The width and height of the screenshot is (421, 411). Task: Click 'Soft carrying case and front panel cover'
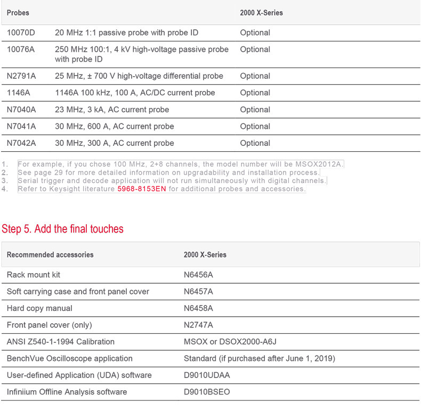pos(78,292)
